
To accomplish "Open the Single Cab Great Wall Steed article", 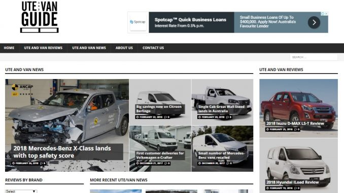I will click(221, 109).
